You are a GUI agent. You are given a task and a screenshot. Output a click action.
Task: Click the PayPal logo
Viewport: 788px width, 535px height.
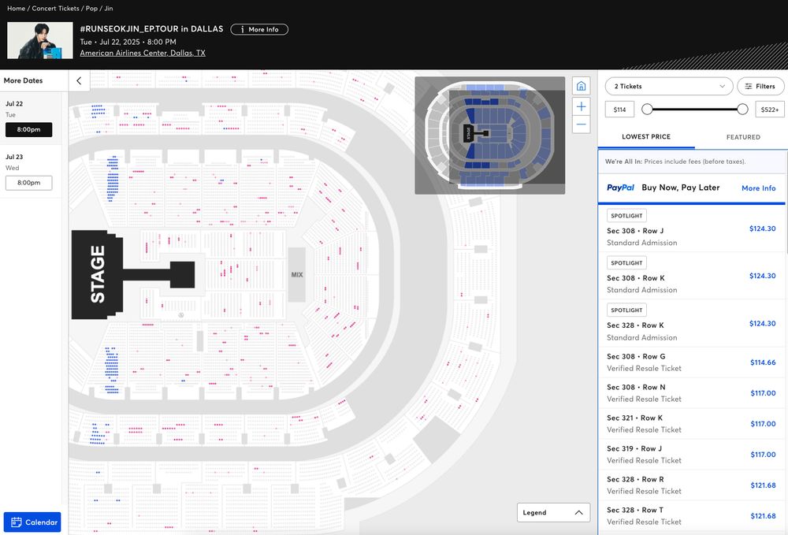pos(621,188)
